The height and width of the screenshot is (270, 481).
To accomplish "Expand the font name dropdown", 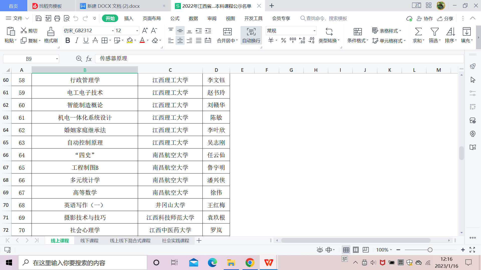I will [x=112, y=31].
